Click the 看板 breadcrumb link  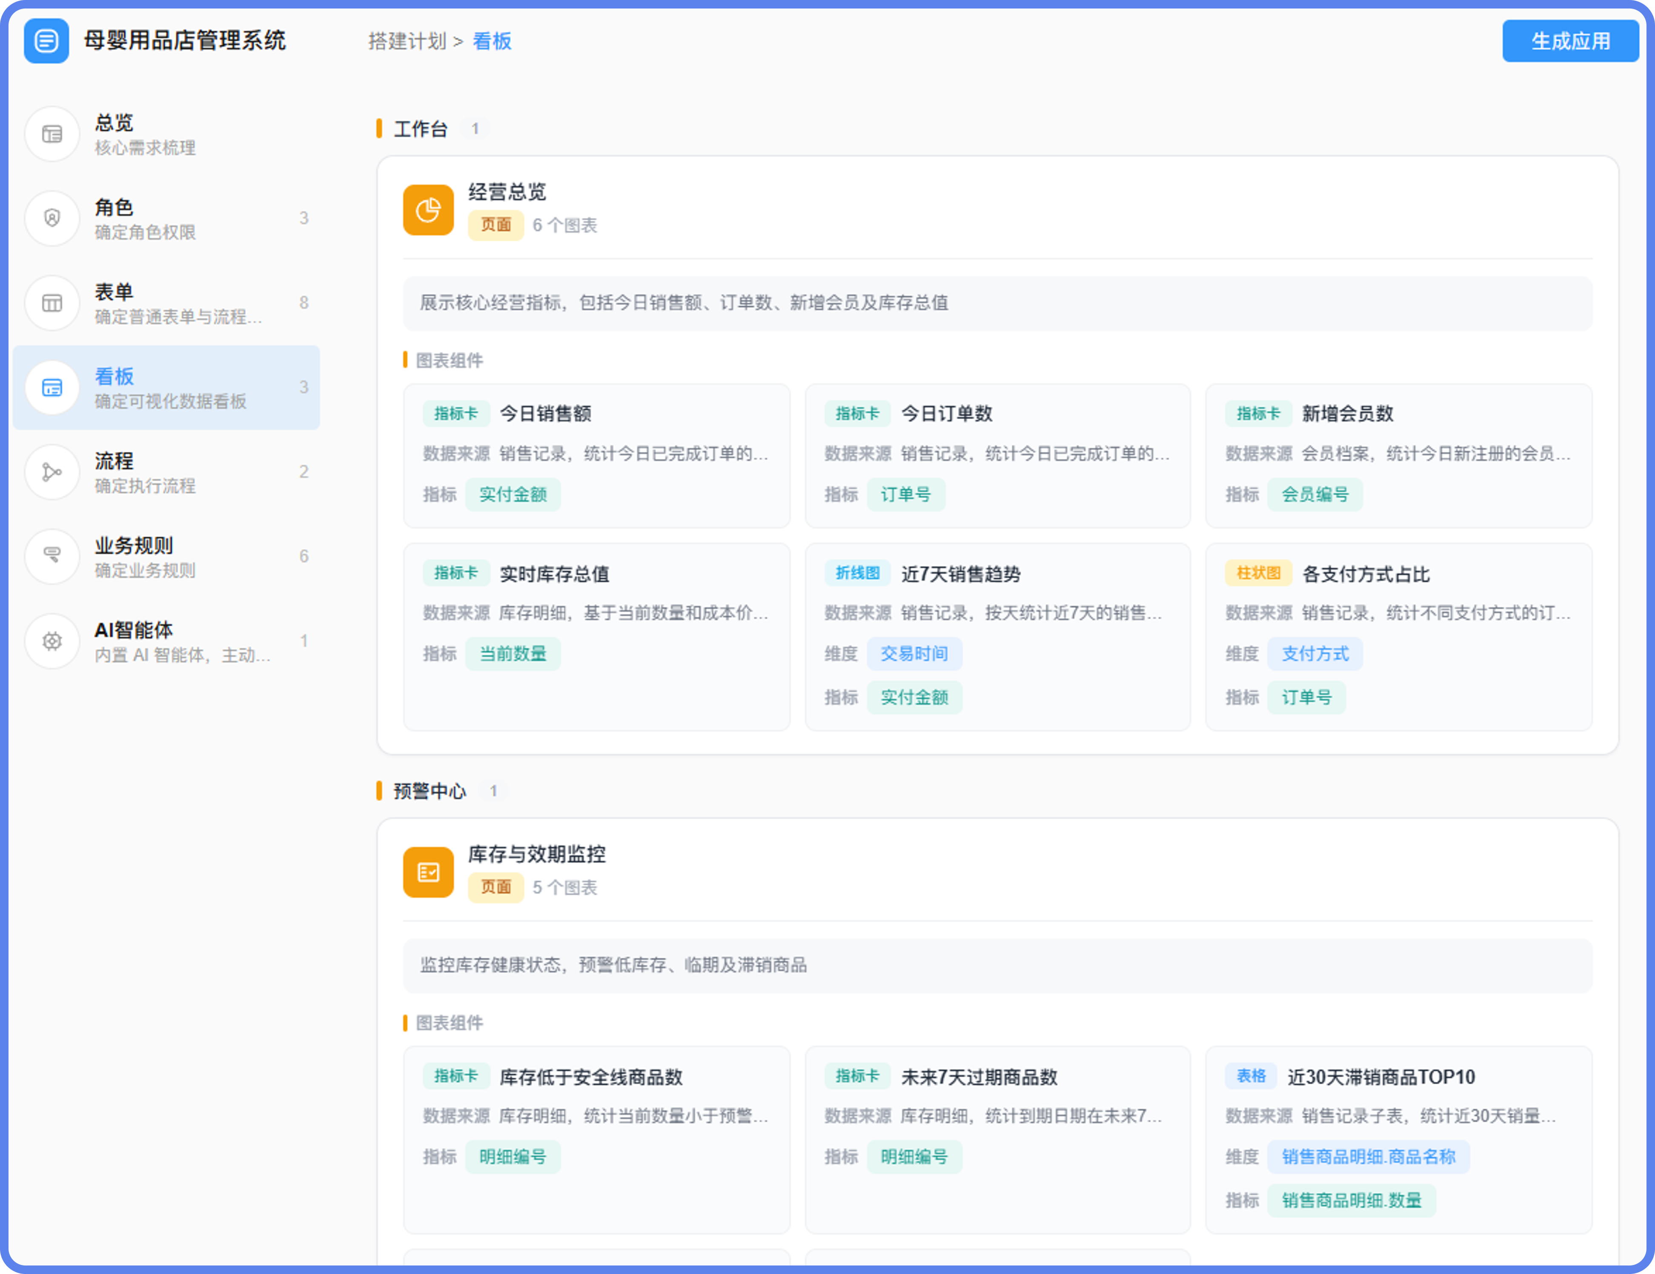coord(492,41)
